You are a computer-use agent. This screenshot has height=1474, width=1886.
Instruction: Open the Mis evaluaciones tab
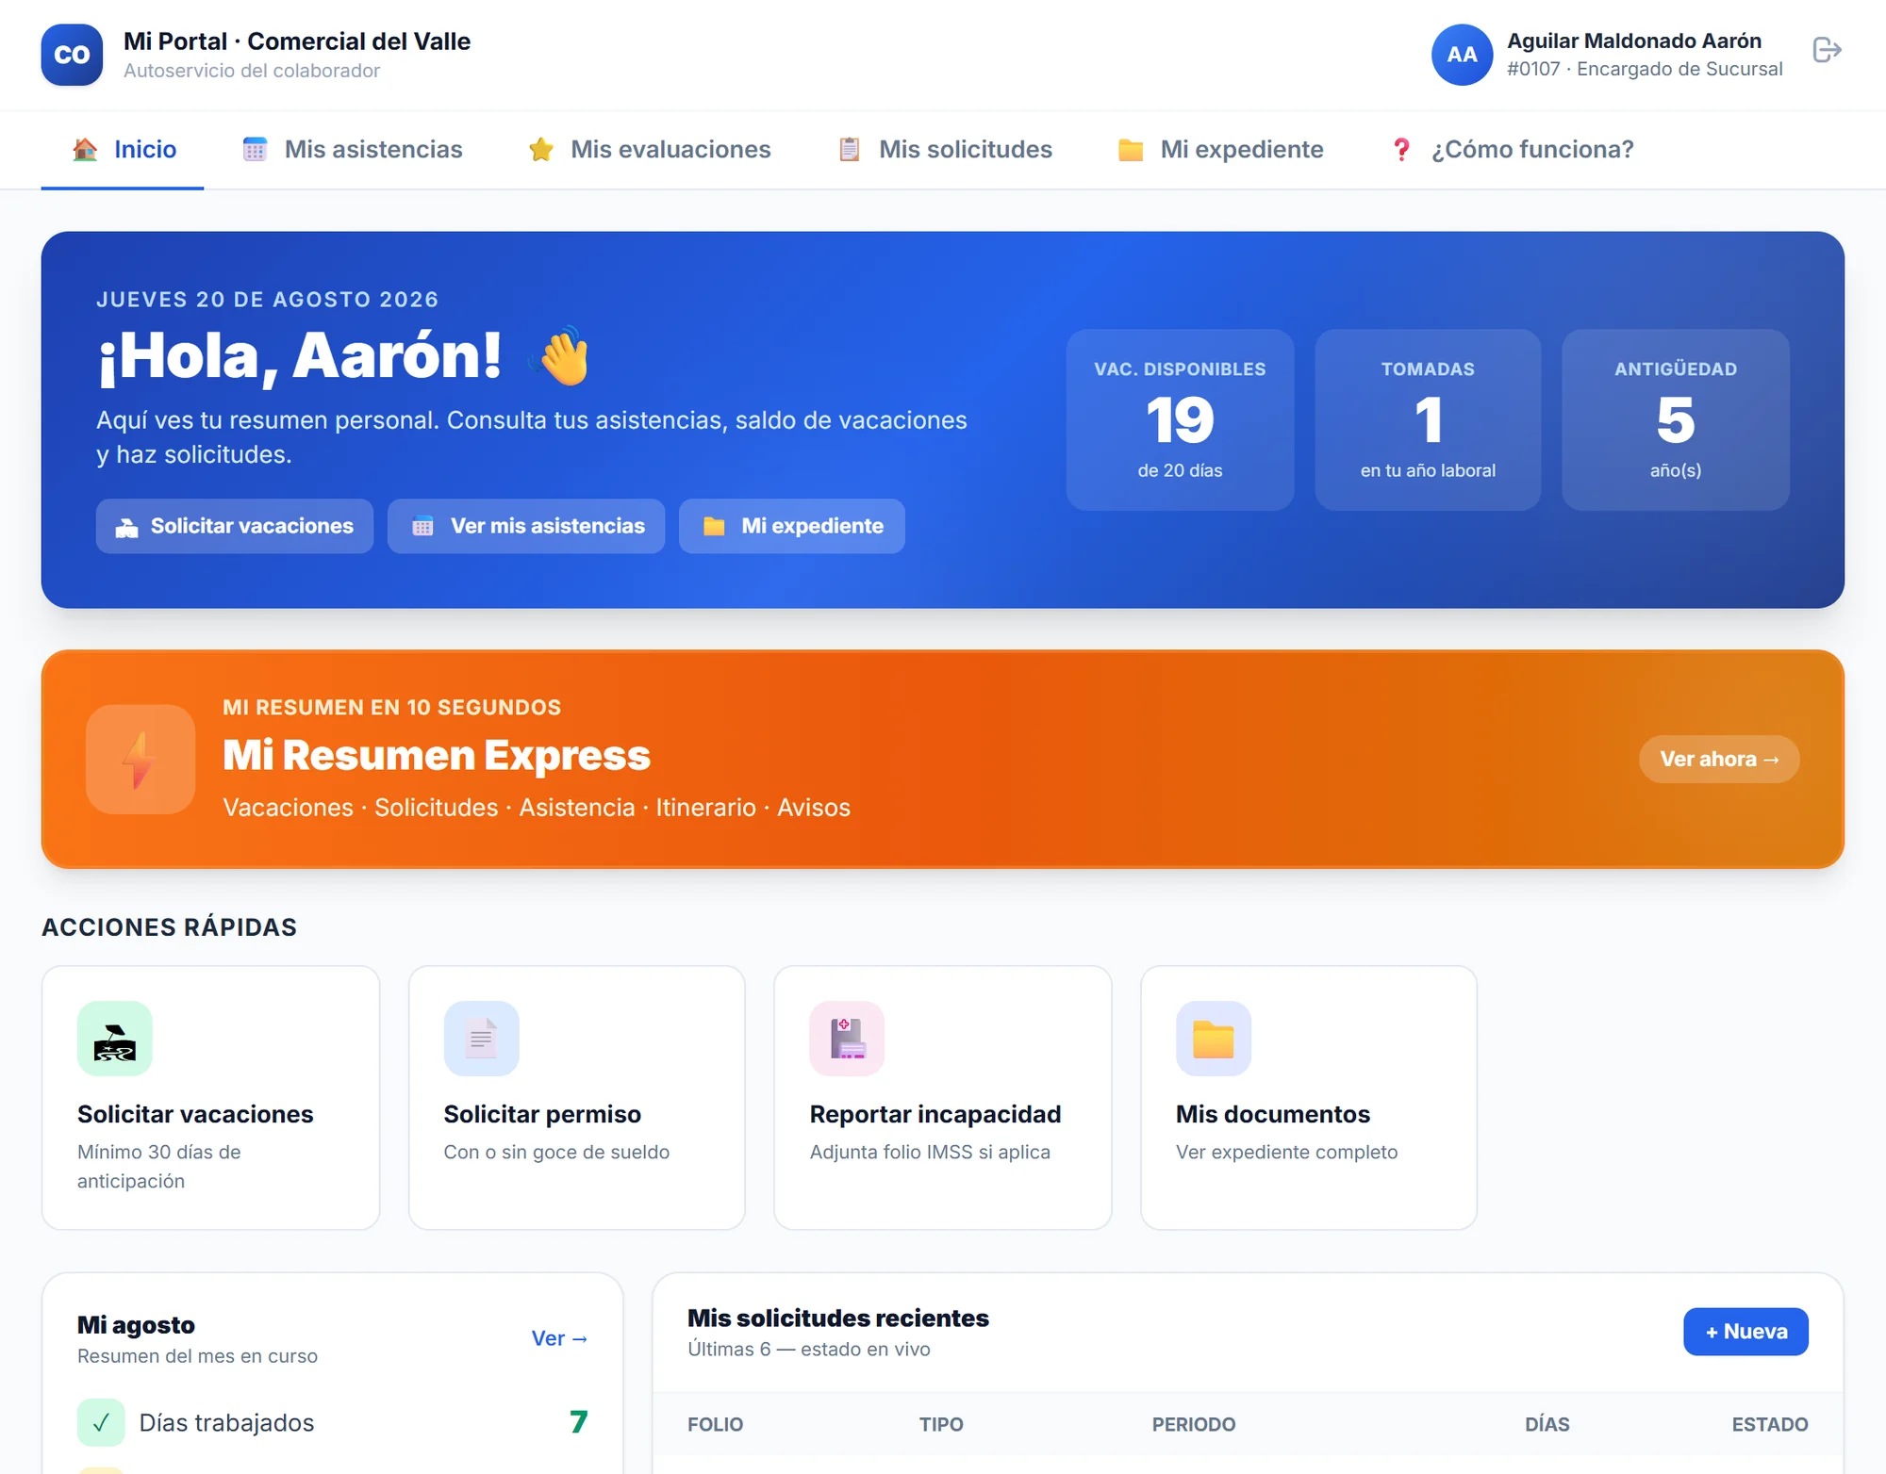click(x=650, y=149)
